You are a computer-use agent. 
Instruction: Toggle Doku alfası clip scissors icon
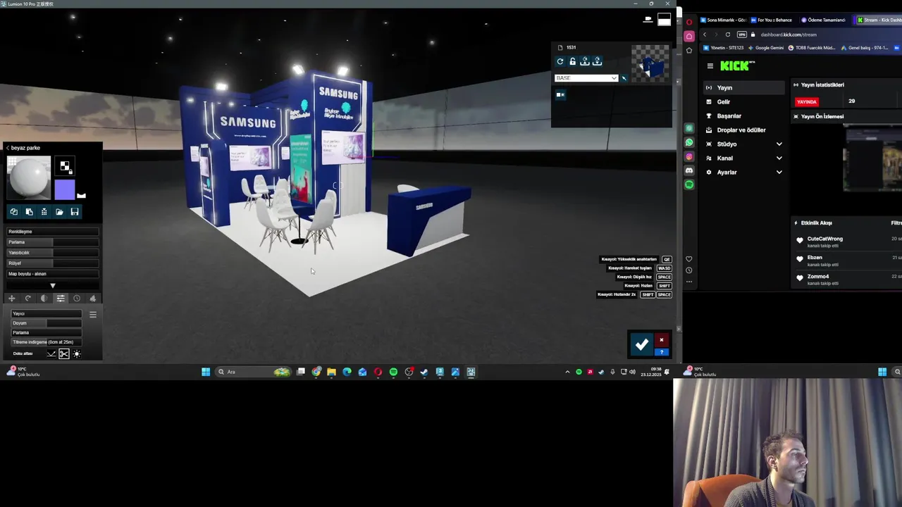64,353
